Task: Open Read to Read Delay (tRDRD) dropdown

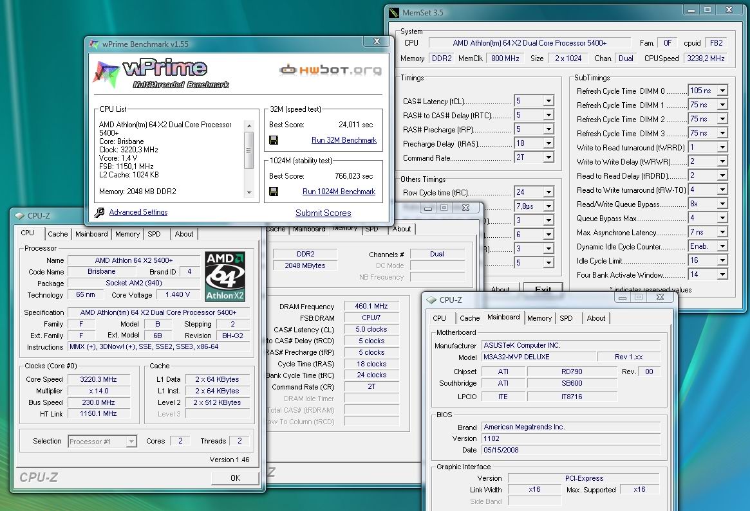Action: pos(722,175)
